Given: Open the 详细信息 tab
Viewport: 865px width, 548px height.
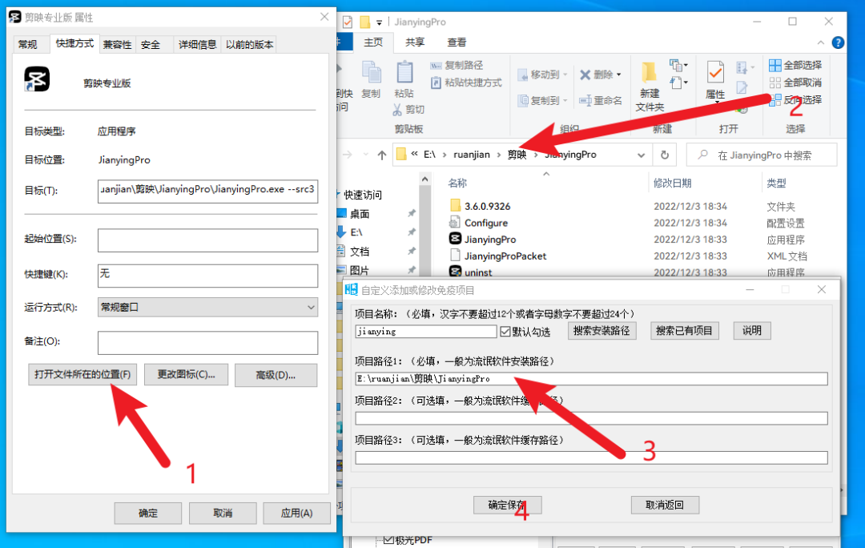Looking at the screenshot, I should click(x=197, y=45).
